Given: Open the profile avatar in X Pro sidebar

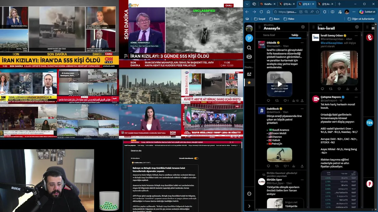Looking at the screenshot, I should click(249, 28).
